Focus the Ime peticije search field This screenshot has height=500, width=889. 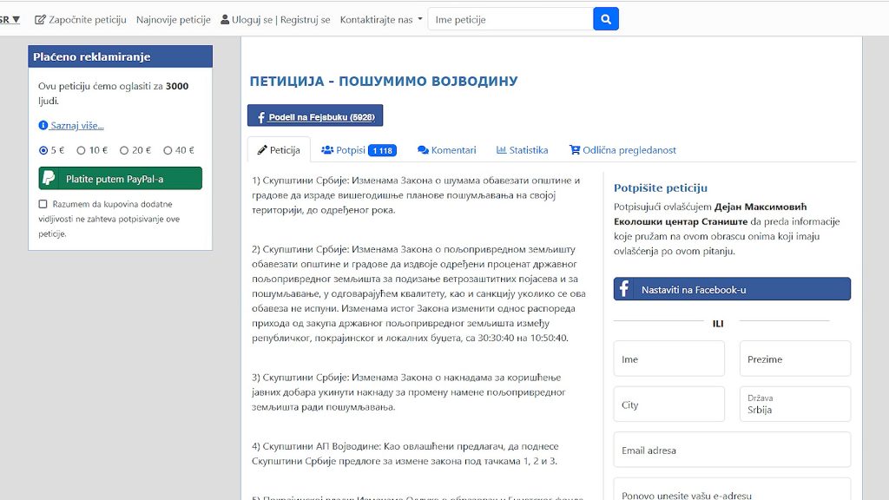pyautogui.click(x=510, y=19)
